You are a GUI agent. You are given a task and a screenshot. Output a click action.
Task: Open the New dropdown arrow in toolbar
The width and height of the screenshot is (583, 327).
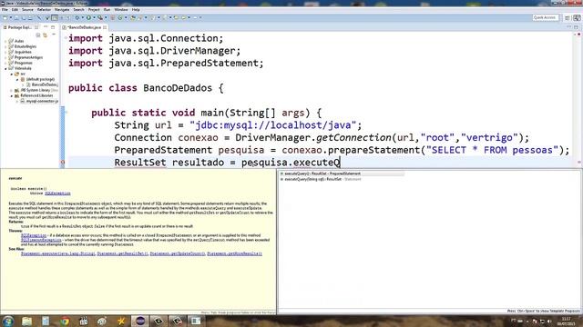(x=11, y=18)
